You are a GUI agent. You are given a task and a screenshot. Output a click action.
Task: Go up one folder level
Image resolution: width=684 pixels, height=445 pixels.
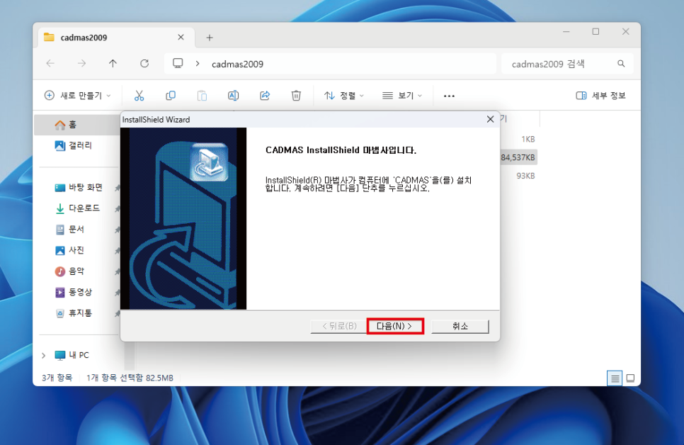coord(113,64)
